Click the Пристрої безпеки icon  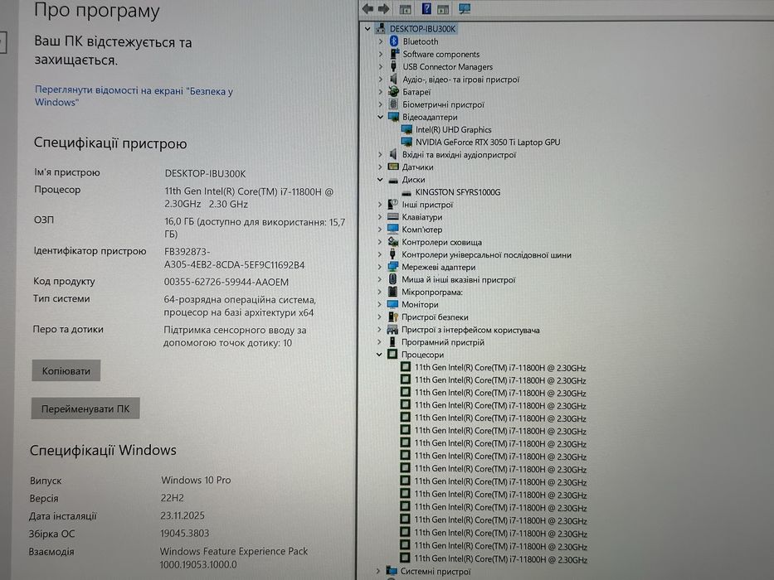click(x=392, y=317)
